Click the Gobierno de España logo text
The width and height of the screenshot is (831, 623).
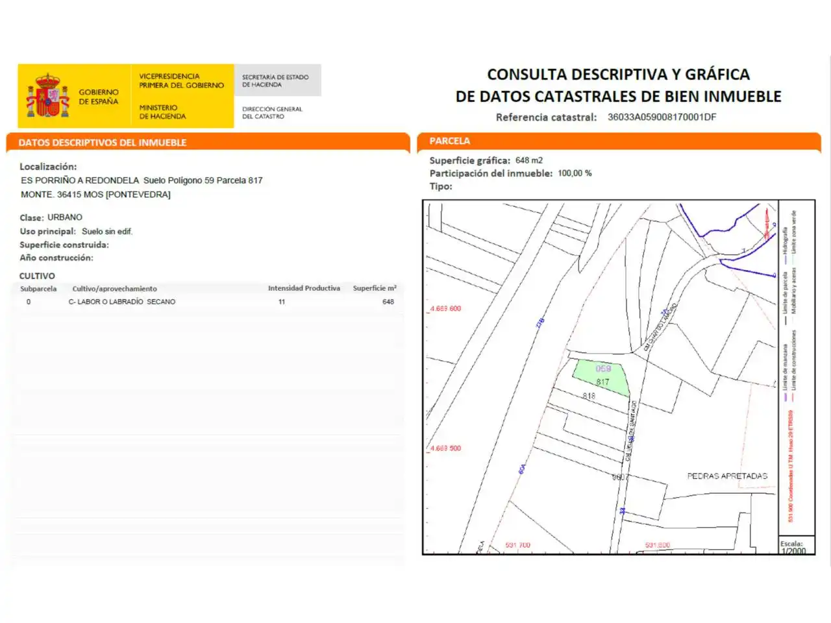(99, 97)
